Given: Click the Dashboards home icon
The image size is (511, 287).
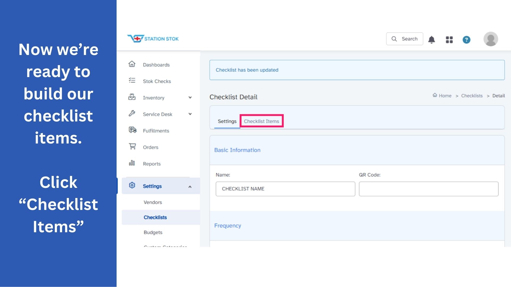Looking at the screenshot, I should click(x=132, y=64).
